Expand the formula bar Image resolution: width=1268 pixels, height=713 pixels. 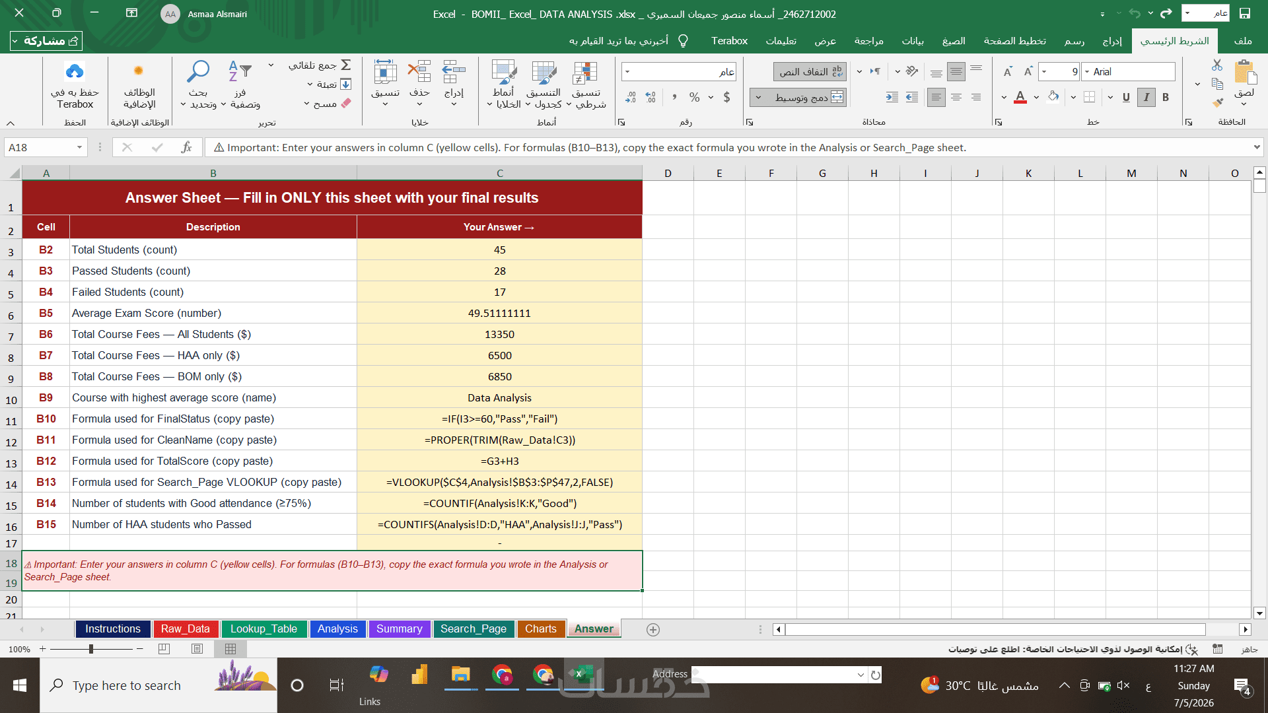[1257, 147]
